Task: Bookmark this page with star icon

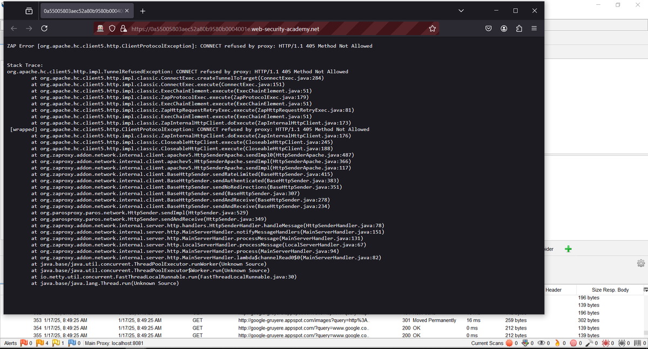Action: click(432, 29)
